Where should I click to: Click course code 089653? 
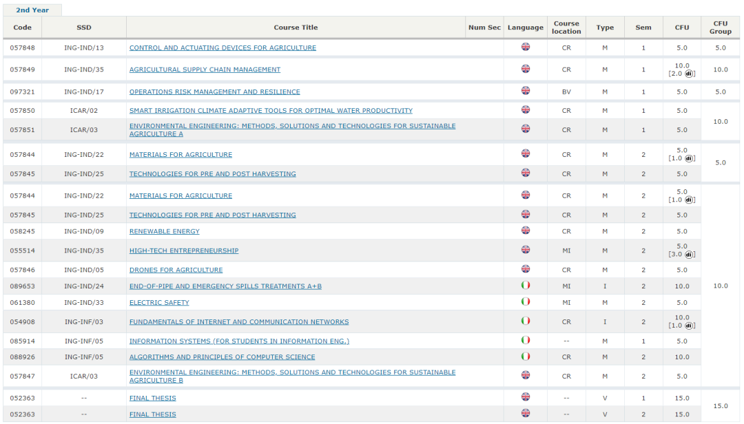pyautogui.click(x=22, y=286)
